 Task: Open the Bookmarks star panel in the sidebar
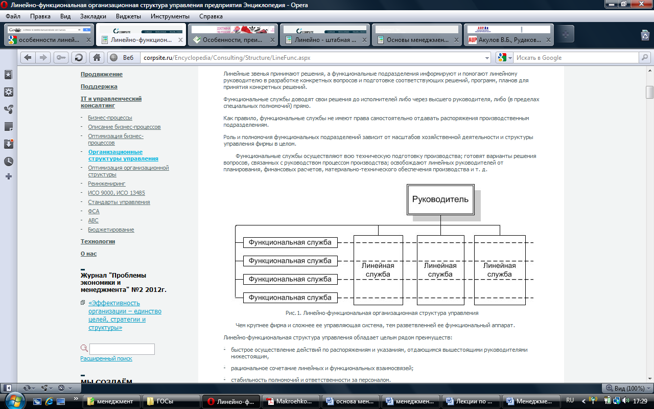pos(9,75)
